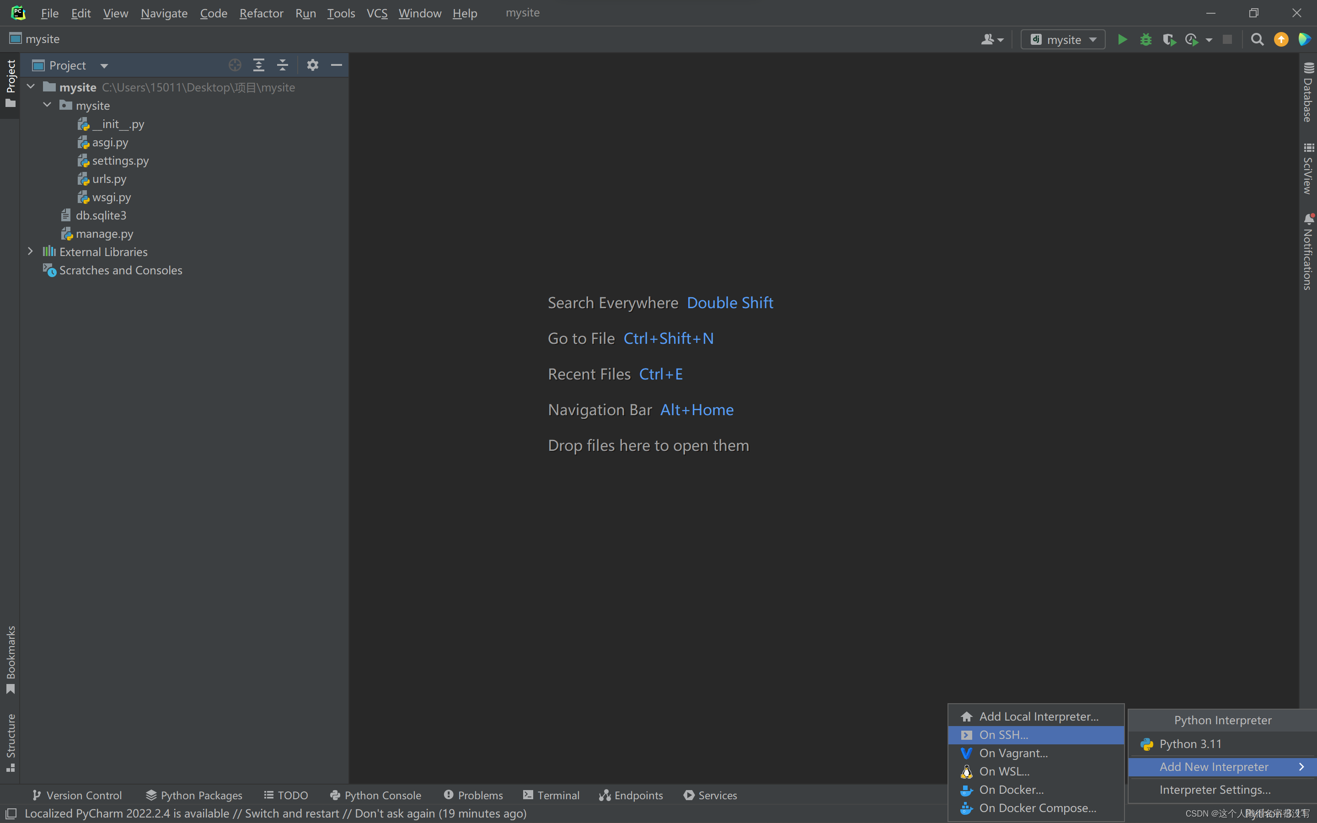Open Search Everywhere magnifier icon
This screenshot has height=823, width=1317.
click(1257, 40)
